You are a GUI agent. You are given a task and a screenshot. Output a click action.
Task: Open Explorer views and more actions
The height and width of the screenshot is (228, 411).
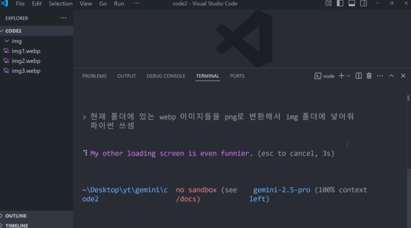(x=63, y=18)
